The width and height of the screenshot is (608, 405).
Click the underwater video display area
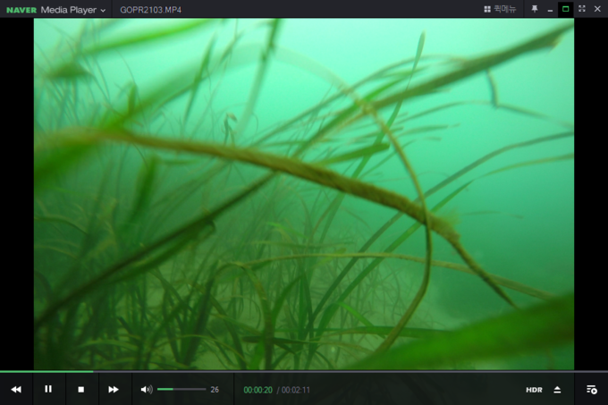[x=304, y=192]
